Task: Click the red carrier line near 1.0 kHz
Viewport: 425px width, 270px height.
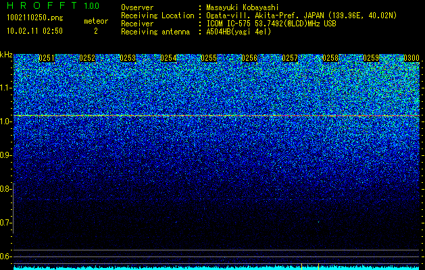Action: coord(217,115)
